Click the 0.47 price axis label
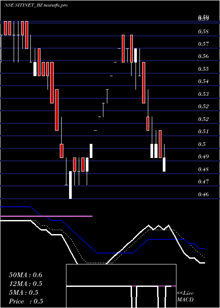Image resolution: width=220 pixels, height=308 pixels. coord(203,182)
